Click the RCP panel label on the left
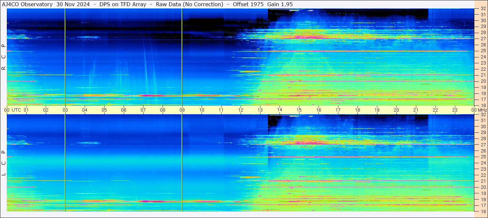This screenshot has height=218, width=488. pos(4,57)
